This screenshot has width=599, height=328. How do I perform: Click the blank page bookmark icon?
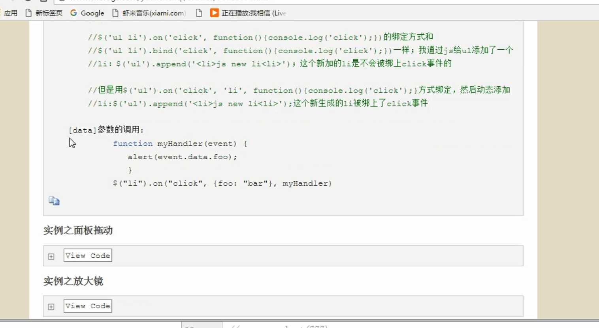(x=199, y=13)
